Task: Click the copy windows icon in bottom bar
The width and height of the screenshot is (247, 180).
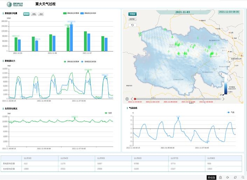Action: (235, 178)
